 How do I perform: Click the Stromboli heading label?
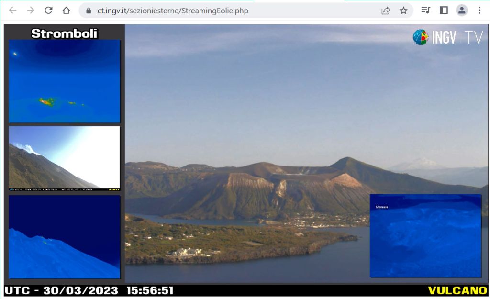coord(64,33)
